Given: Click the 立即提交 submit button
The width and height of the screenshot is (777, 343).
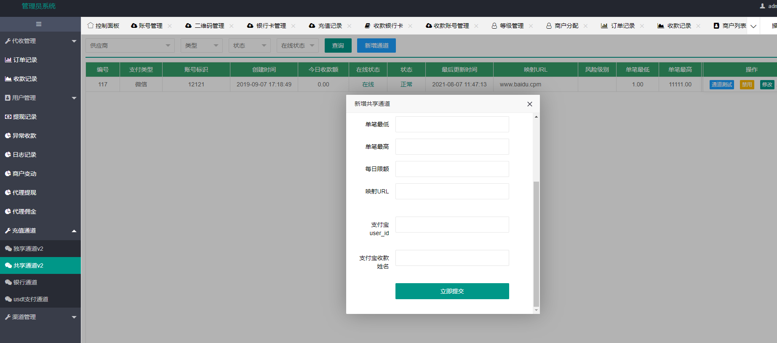Looking at the screenshot, I should pos(452,291).
